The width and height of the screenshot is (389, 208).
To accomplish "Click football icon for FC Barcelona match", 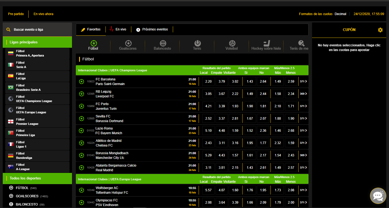I will point(82,81).
